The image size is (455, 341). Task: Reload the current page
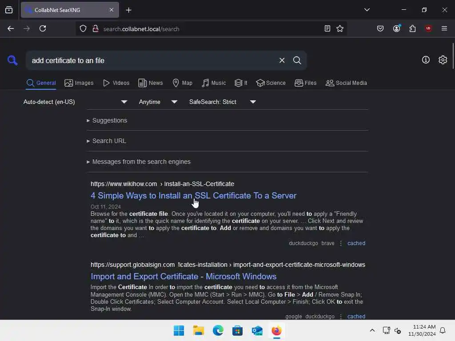click(x=43, y=28)
